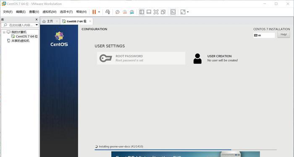This screenshot has width=294, height=157.
Task: Close the library panel with the X
Action: (37, 19)
